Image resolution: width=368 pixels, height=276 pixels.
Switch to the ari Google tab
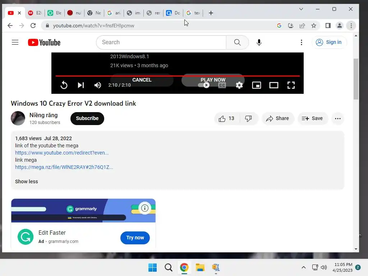[114, 13]
